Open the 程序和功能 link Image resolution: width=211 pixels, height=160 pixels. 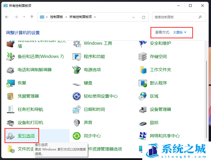[94, 57]
